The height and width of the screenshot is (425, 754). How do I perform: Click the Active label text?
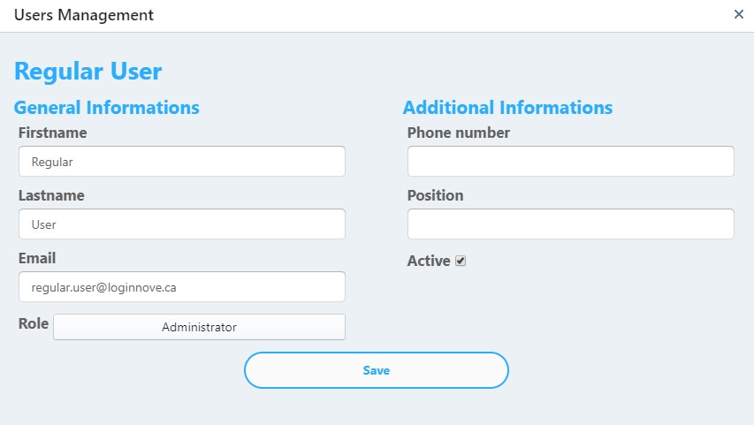pyautogui.click(x=429, y=261)
